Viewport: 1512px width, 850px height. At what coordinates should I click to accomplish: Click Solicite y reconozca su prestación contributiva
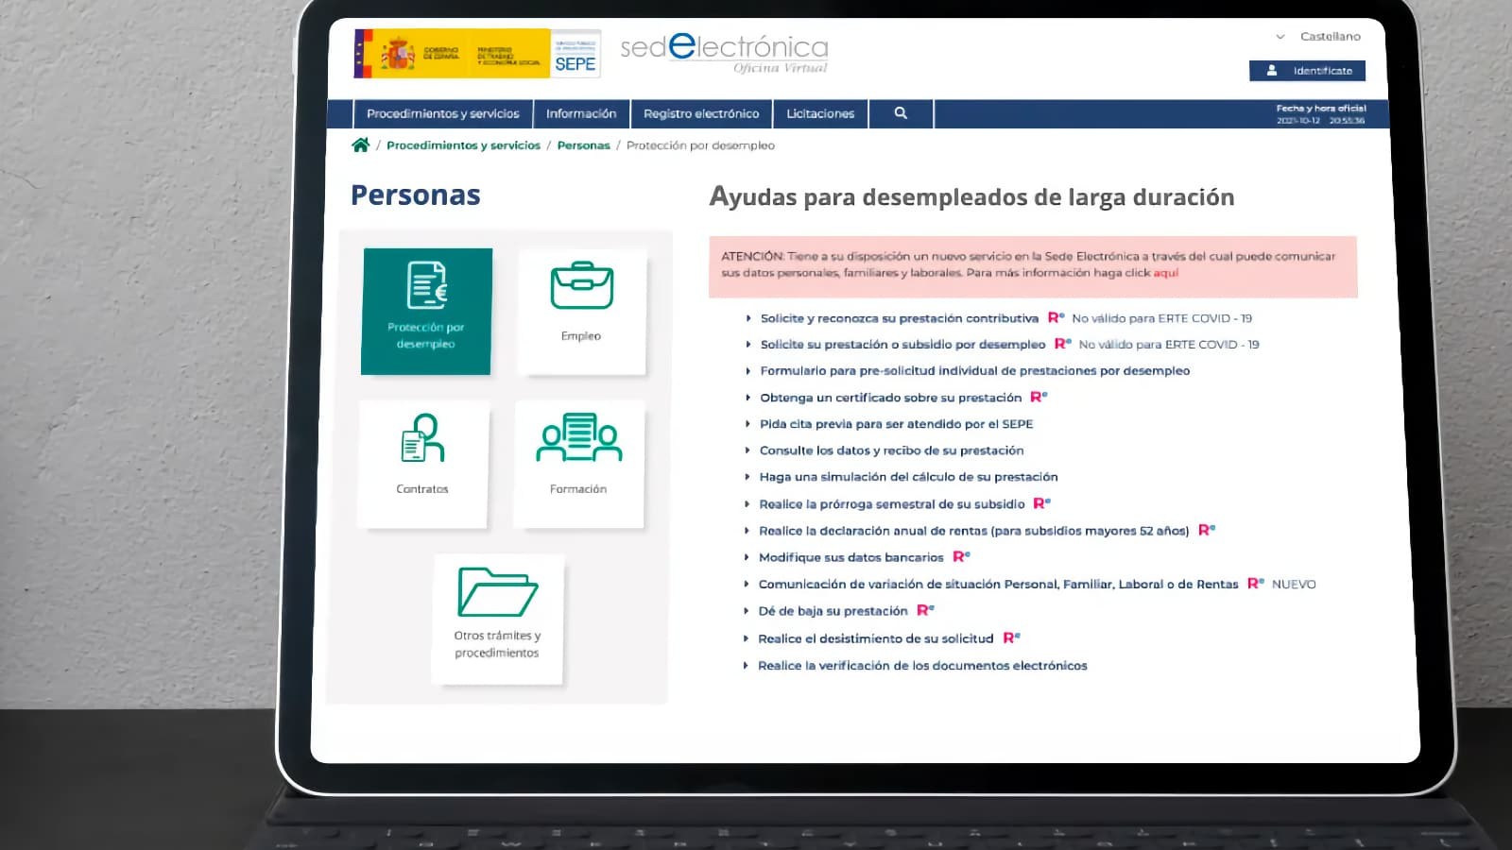(899, 318)
